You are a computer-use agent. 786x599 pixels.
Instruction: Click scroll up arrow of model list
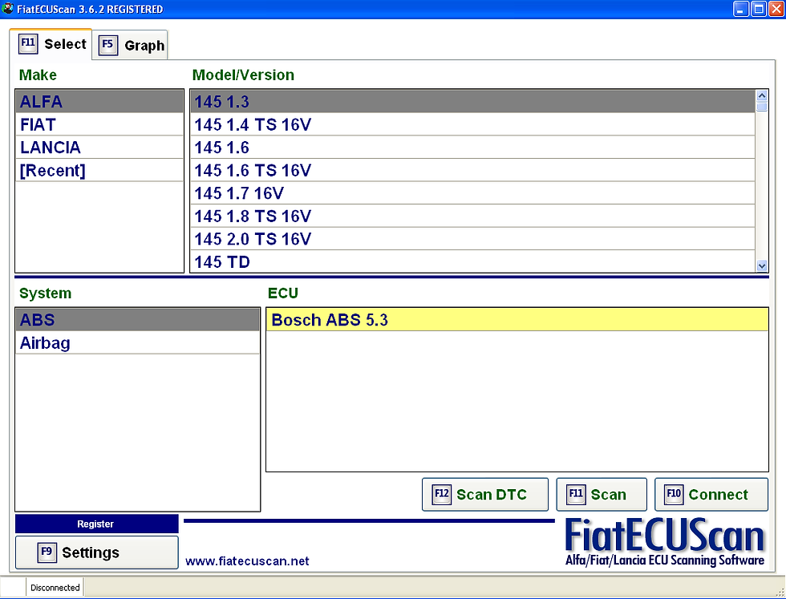click(x=761, y=95)
